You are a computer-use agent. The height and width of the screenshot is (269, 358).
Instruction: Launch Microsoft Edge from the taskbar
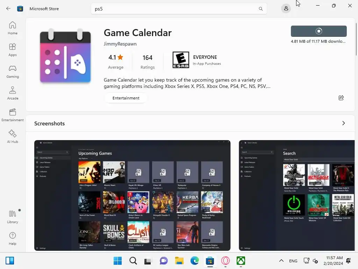(x=194, y=261)
